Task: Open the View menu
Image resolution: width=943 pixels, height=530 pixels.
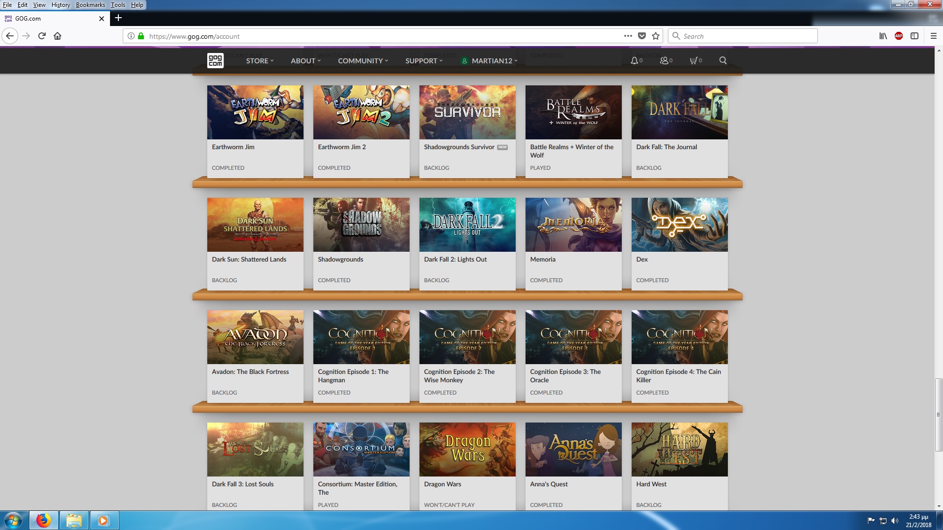Action: [x=39, y=5]
